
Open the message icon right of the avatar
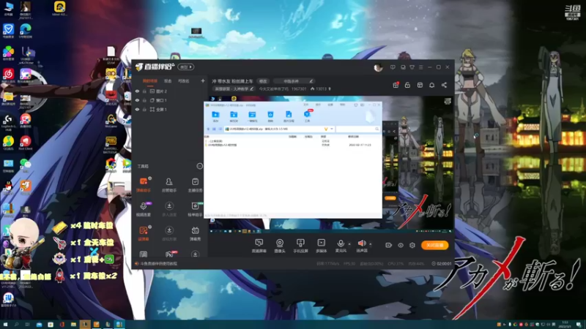(393, 67)
